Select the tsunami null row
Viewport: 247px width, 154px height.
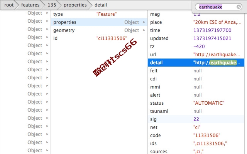(x=196, y=111)
